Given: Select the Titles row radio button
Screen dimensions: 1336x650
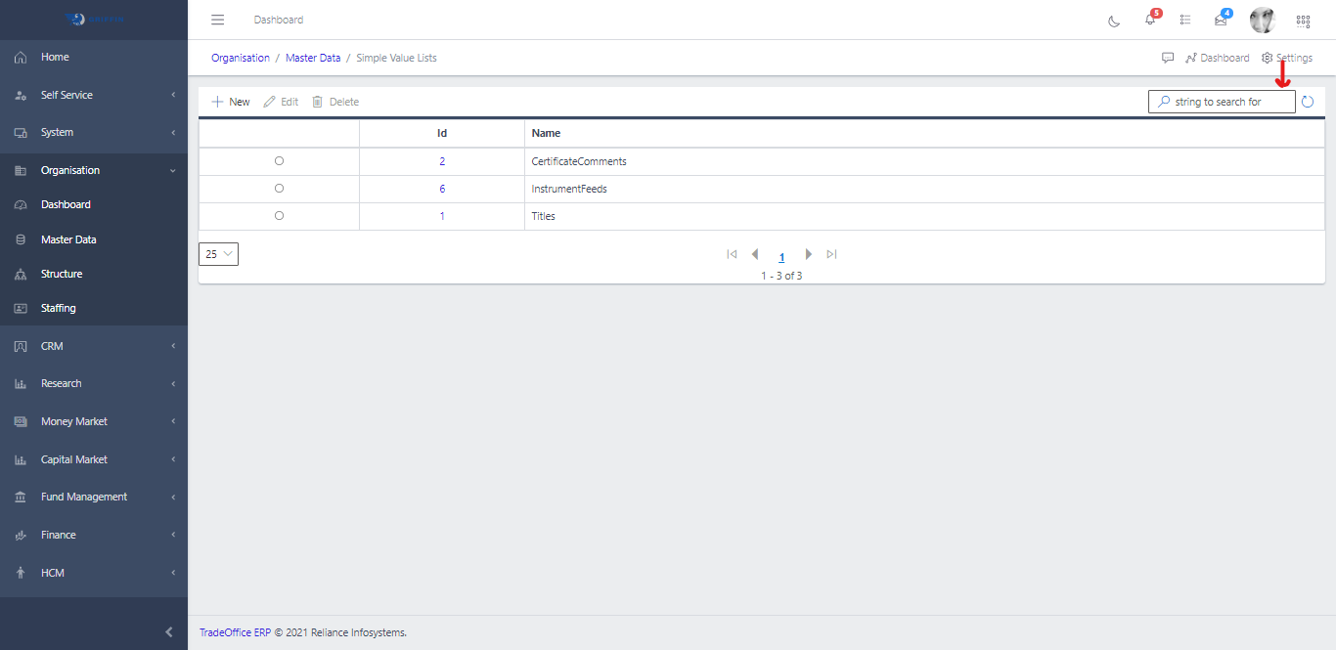Looking at the screenshot, I should point(279,215).
